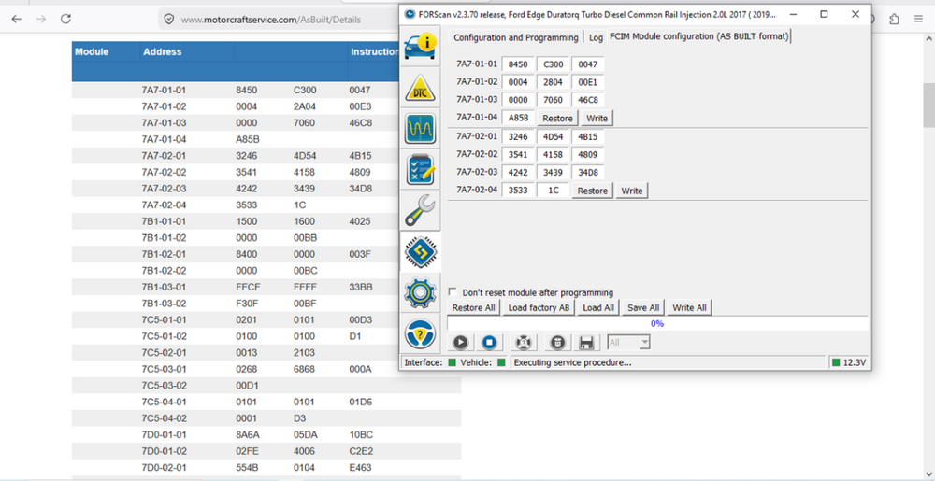Click the 00E3 cell in the browser table
Screen dimensions: 935x481
(360, 106)
